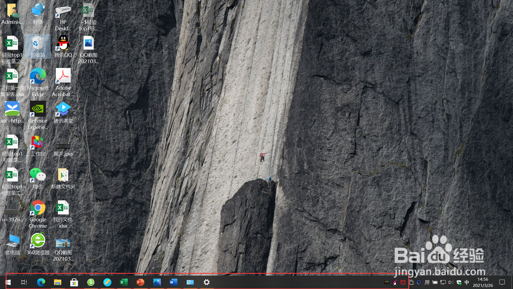Select the Adobe Acrobat desktop shortcut
Screen dimensions: 513x289
coord(63,83)
